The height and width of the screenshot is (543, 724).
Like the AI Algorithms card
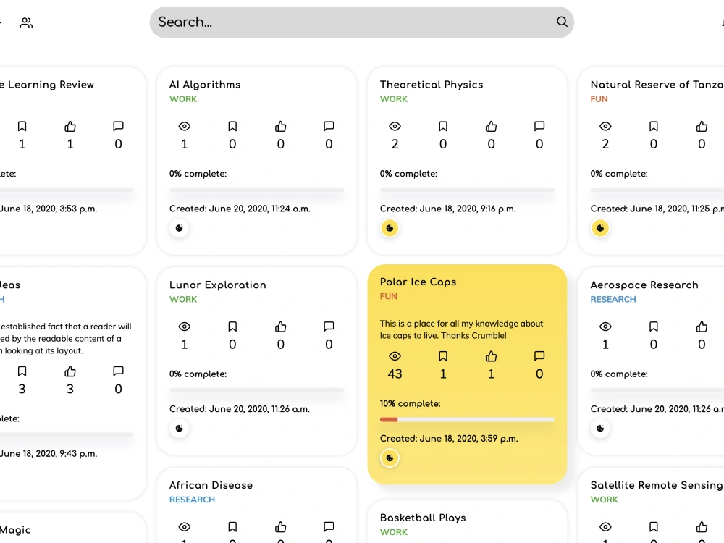pyautogui.click(x=280, y=126)
